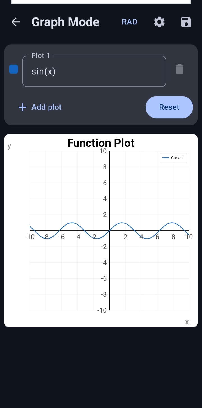Focus the sin(x) expression field
Image resolution: width=202 pixels, height=408 pixels.
[x=94, y=72]
